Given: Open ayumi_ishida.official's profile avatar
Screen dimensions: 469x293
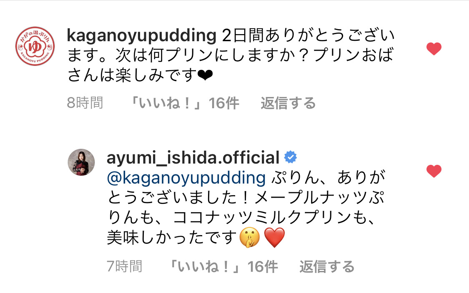Looking at the screenshot, I should (81, 162).
